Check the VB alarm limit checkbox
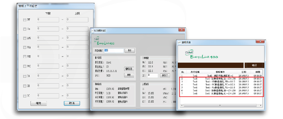 [25, 57]
